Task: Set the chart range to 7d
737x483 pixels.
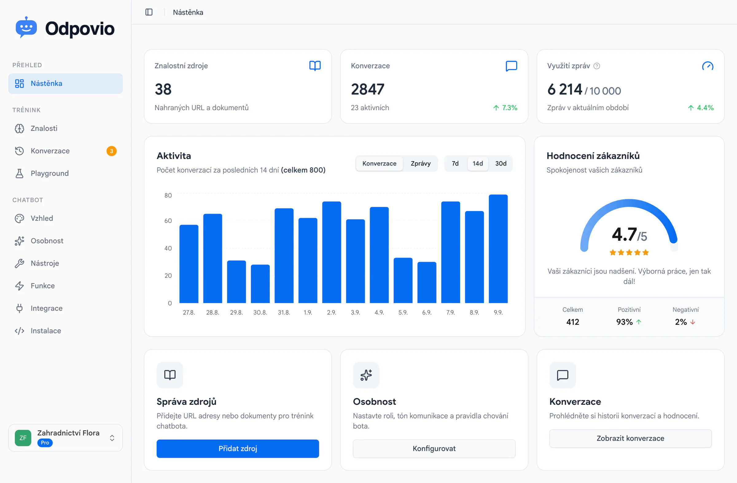Action: click(x=455, y=163)
